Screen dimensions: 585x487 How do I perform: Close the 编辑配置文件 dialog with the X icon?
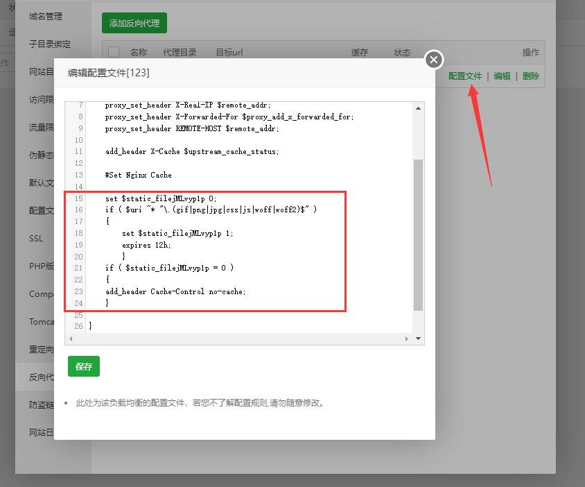click(433, 60)
